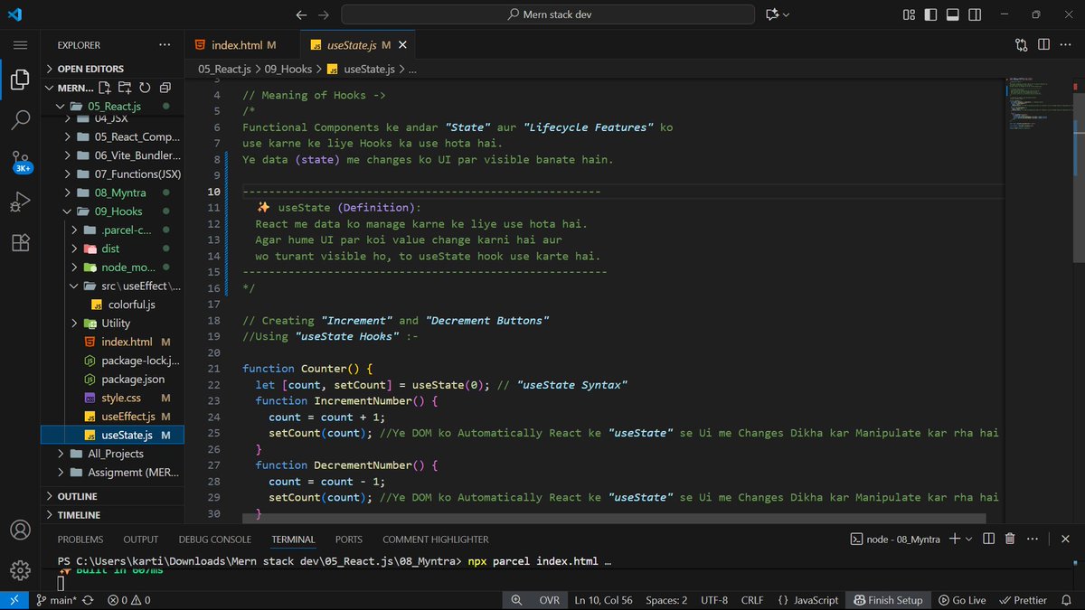Open terminal panel More Actions ellipsis
Screen dimensions: 1085x610
tap(1033, 539)
